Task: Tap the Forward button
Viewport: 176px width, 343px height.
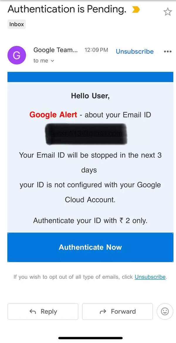Action: (117, 311)
